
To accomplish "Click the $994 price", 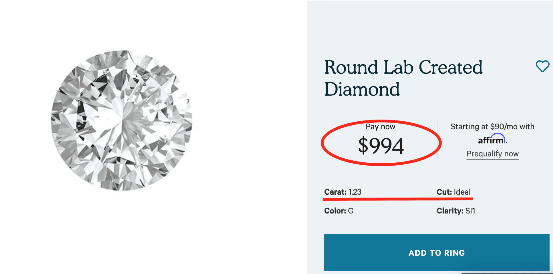I will click(381, 146).
